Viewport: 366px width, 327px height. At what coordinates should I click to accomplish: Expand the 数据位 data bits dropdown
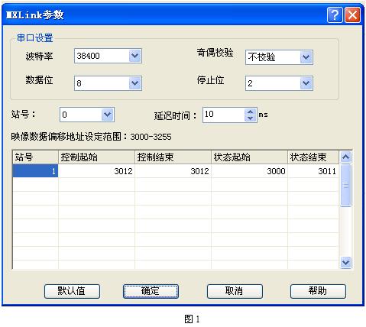(134, 83)
